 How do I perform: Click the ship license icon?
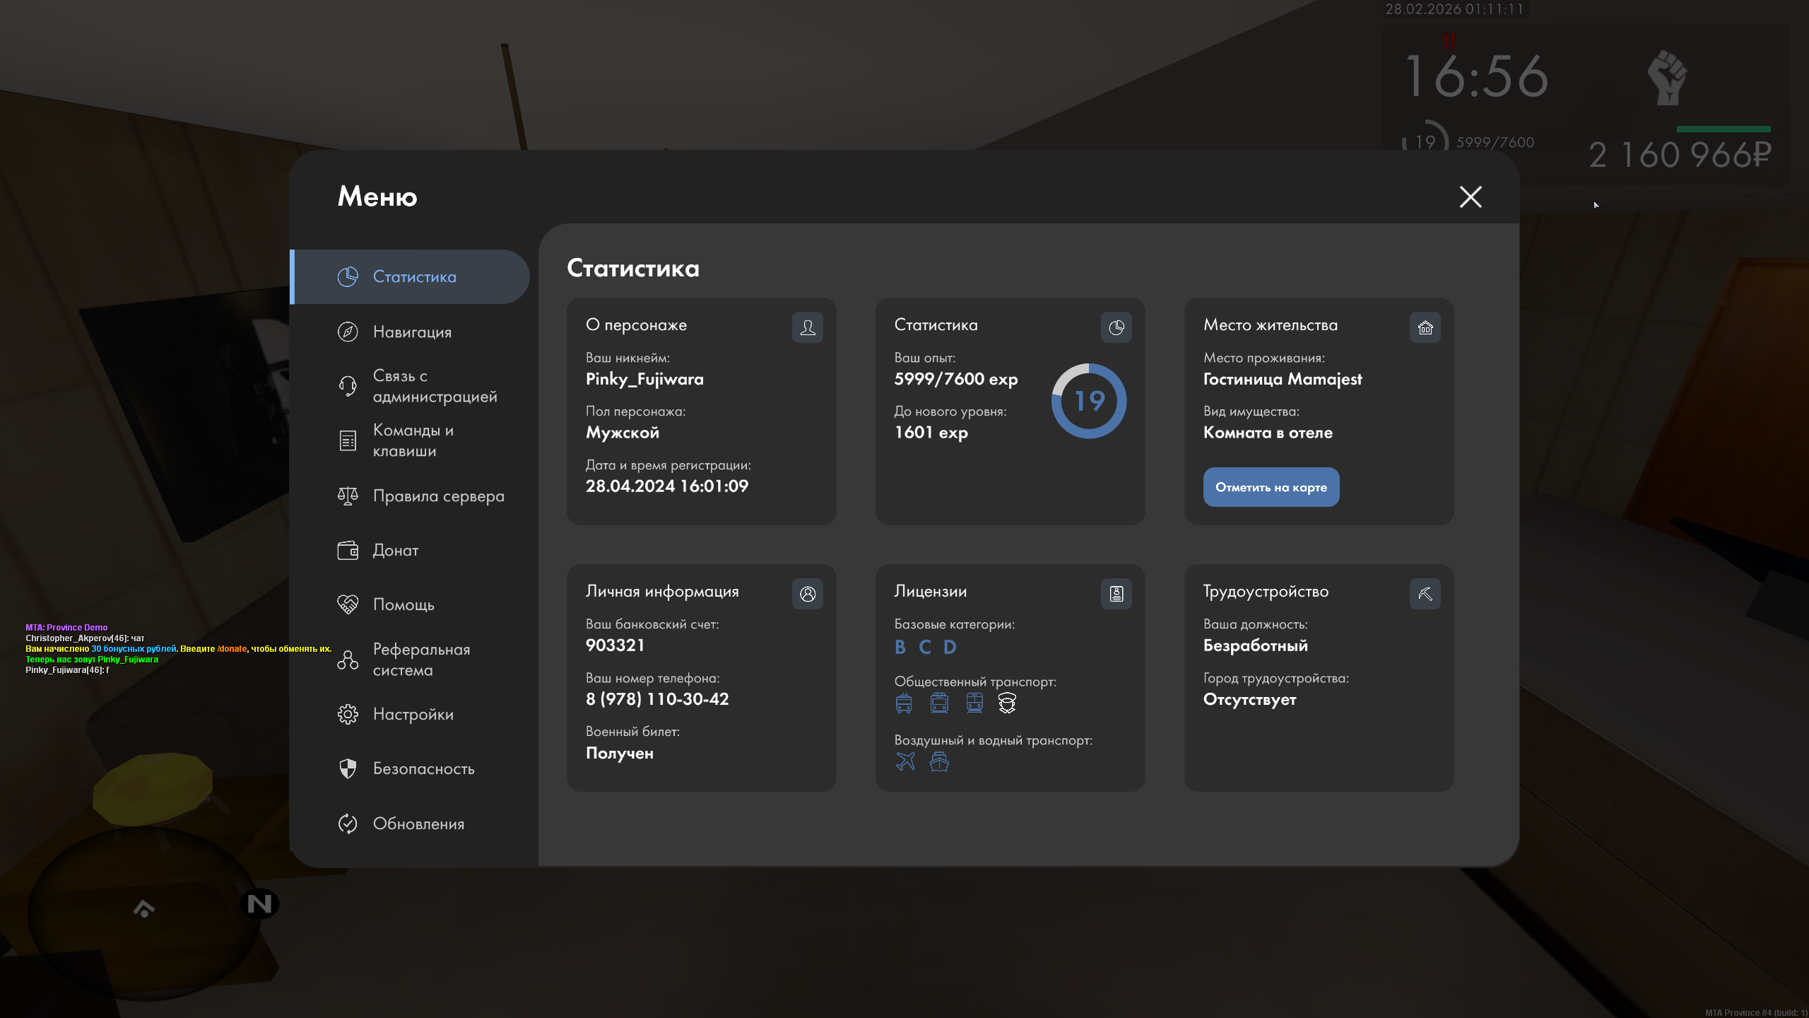point(939,761)
